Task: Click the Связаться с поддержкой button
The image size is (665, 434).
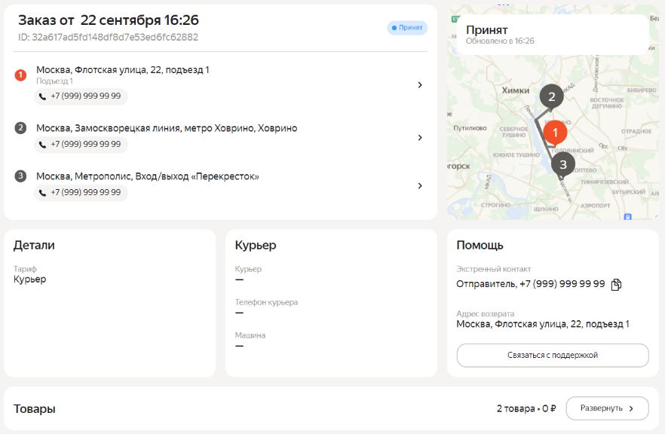Action: tap(552, 355)
